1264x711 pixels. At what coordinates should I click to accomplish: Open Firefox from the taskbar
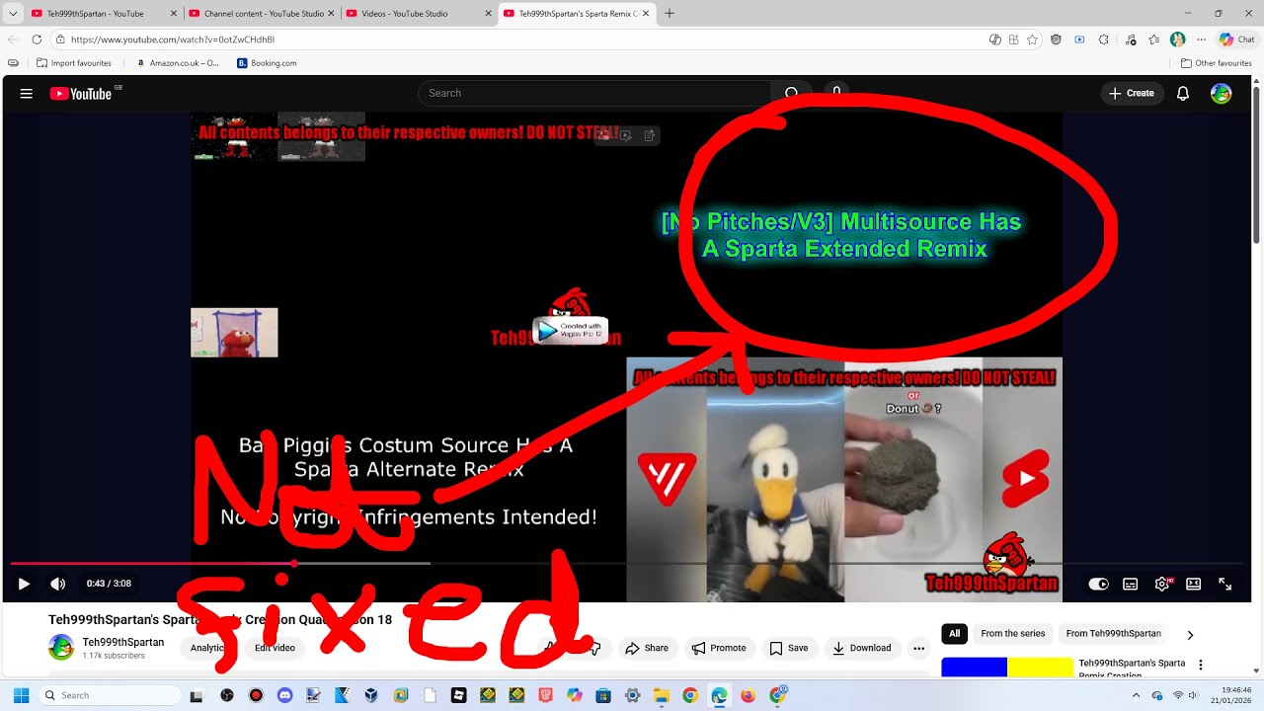(748, 695)
